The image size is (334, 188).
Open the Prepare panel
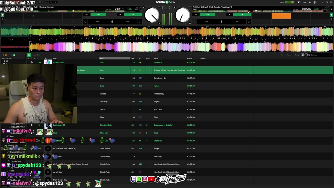(289, 55)
